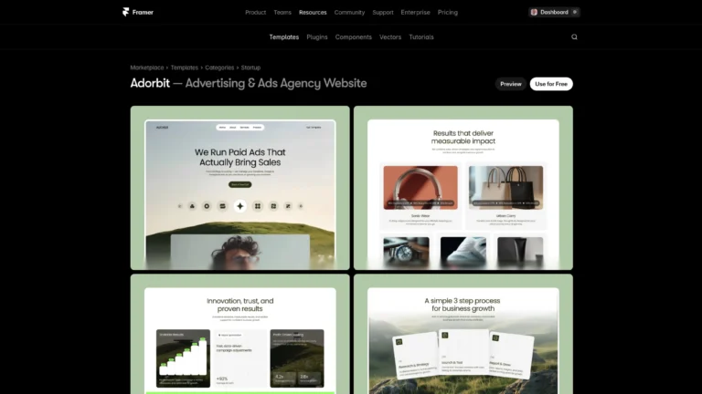
Task: Open the 'Results that deliver measurable impact' thumbnail
Action: click(x=463, y=188)
